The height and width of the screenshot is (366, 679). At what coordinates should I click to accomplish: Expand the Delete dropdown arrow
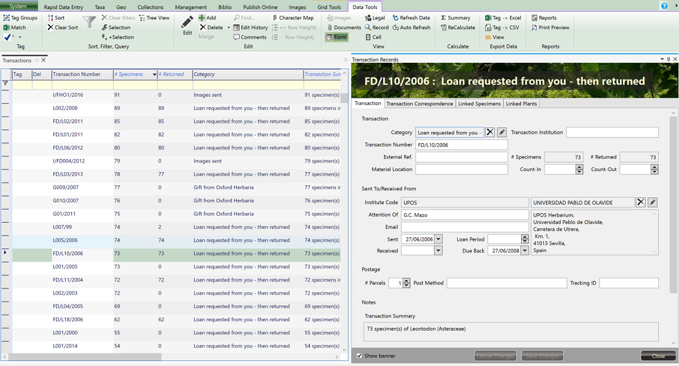click(228, 28)
